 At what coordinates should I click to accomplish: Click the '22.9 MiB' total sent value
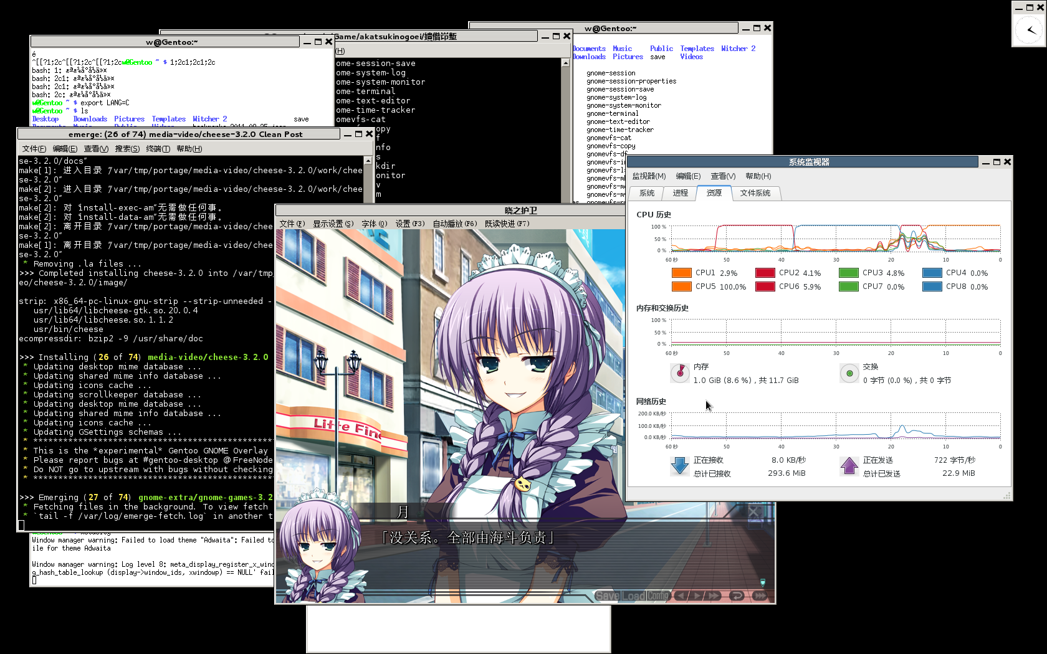tap(959, 473)
